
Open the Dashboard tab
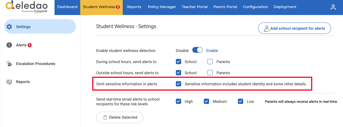coord(67,7)
